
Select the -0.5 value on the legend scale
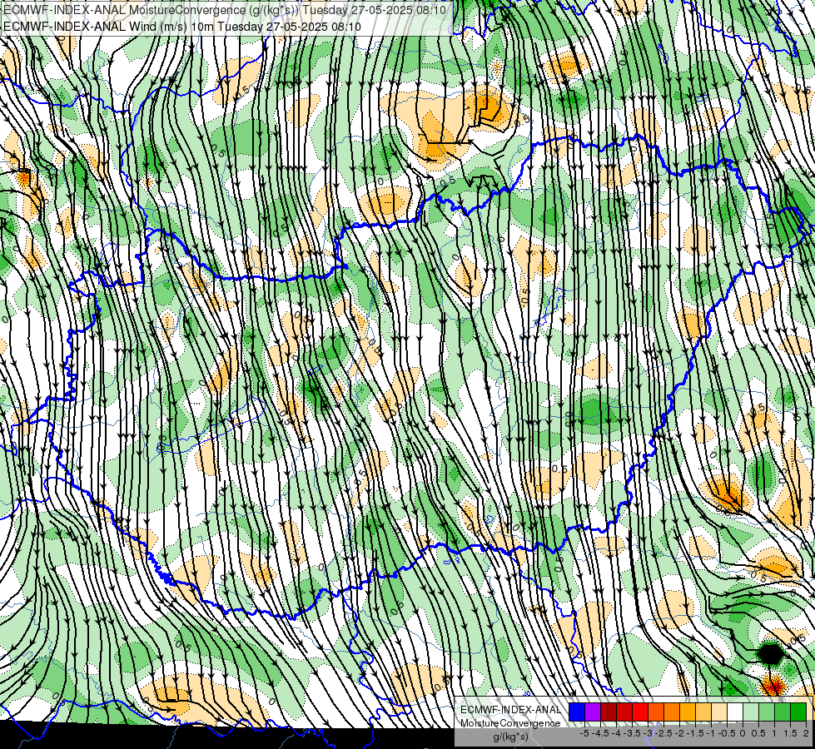tap(727, 733)
